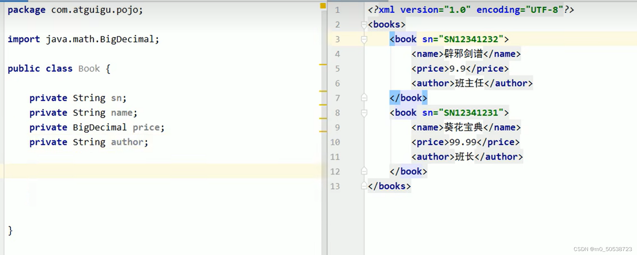Click the author text 班长

(x=465, y=157)
